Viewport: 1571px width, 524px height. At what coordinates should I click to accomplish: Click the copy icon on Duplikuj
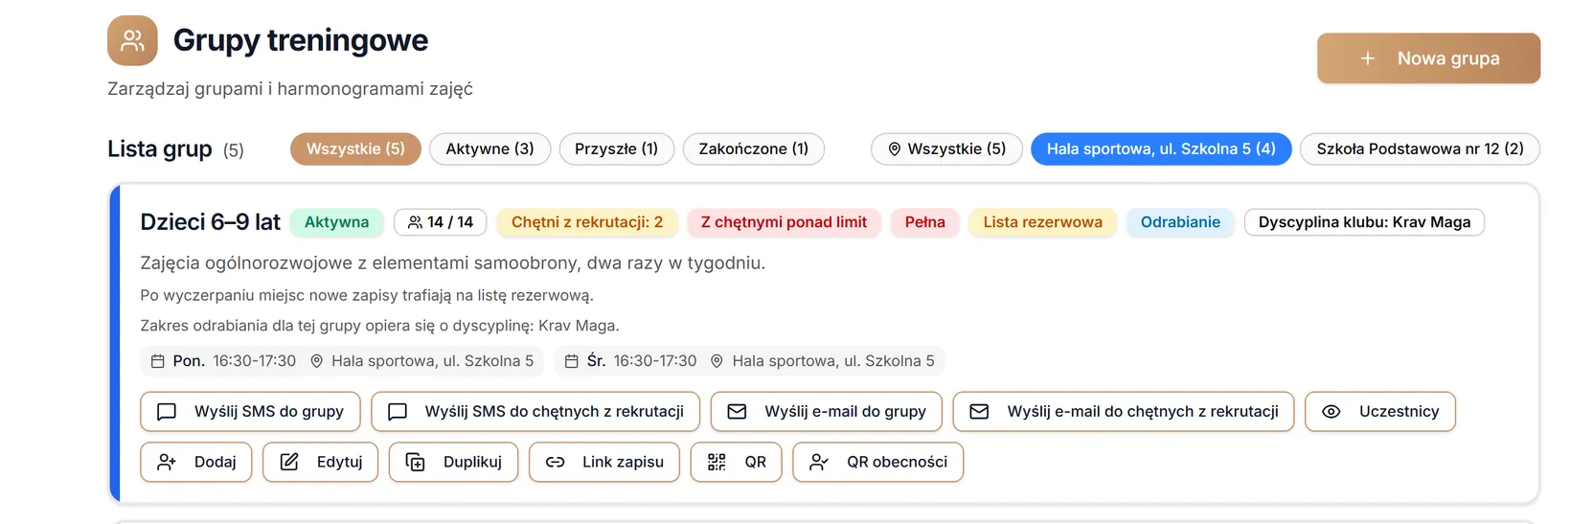pyautogui.click(x=416, y=462)
